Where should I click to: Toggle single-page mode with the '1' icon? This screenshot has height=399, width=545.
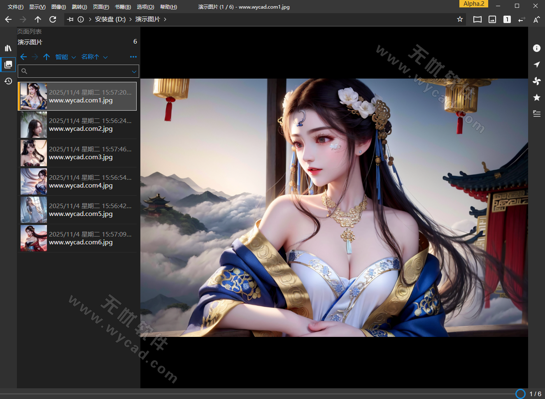[x=507, y=19]
